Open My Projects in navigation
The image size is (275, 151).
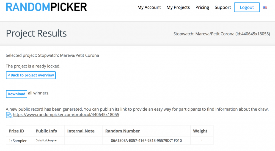pos(178,7)
